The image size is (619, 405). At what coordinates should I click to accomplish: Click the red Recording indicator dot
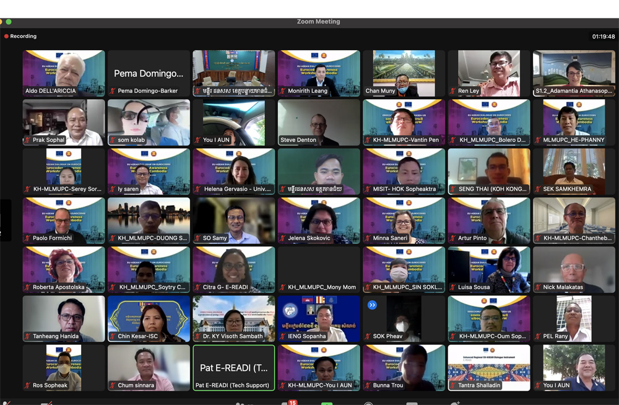point(6,37)
